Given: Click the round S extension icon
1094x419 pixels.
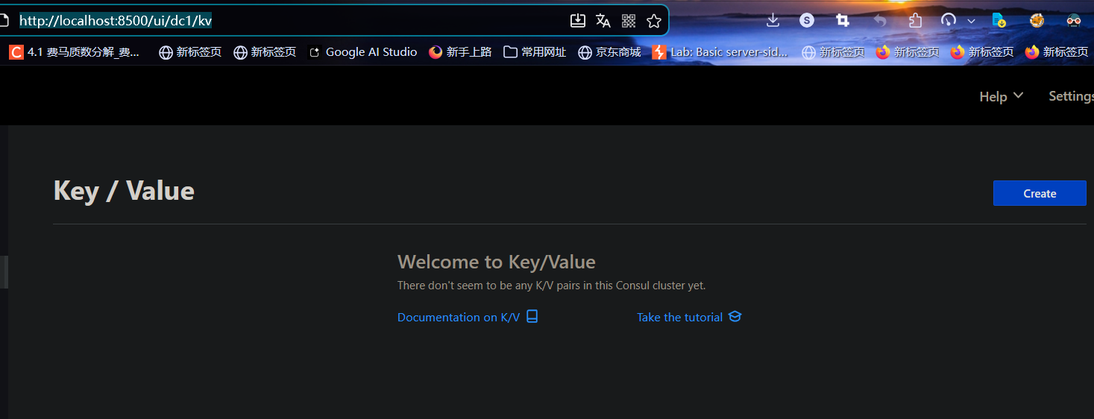Looking at the screenshot, I should click(807, 21).
